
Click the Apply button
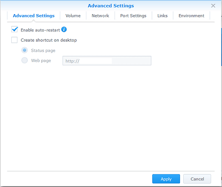166,179
